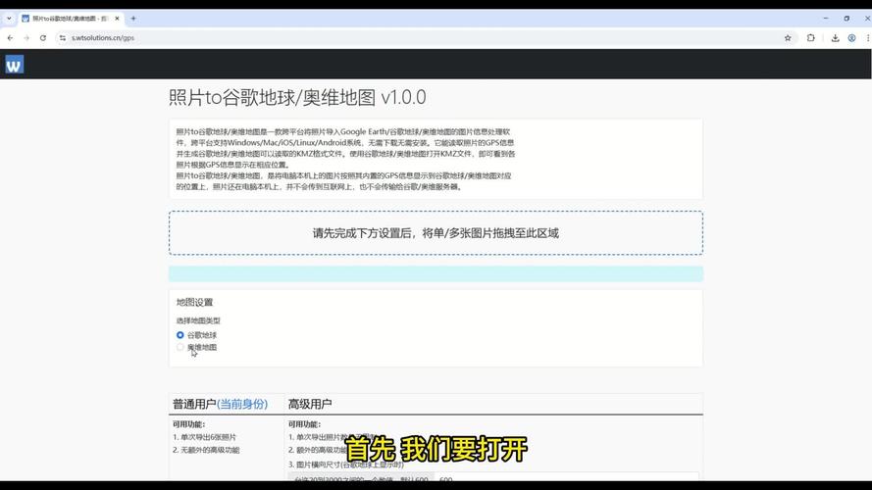Image resolution: width=872 pixels, height=490 pixels.
Task: Expand the tab search dropdown arrow
Action: pyautogui.click(x=9, y=18)
